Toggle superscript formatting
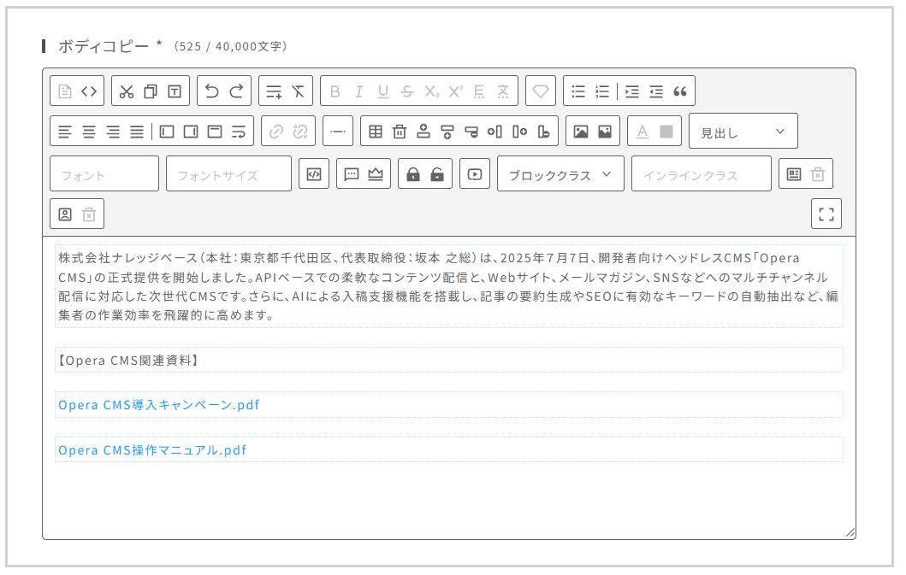The height and width of the screenshot is (575, 906). [456, 91]
